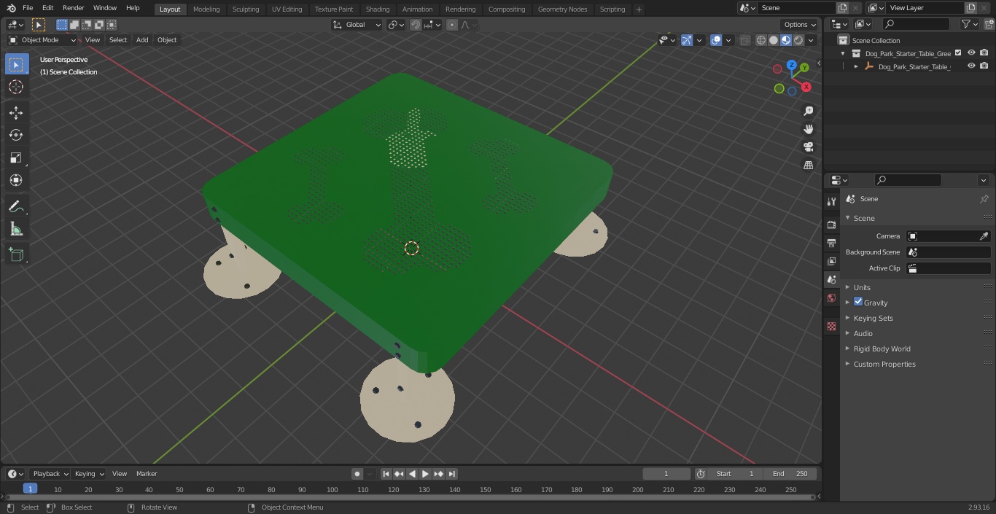Switch to material preview shading
Viewport: 996px width, 514px height.
tap(786, 40)
